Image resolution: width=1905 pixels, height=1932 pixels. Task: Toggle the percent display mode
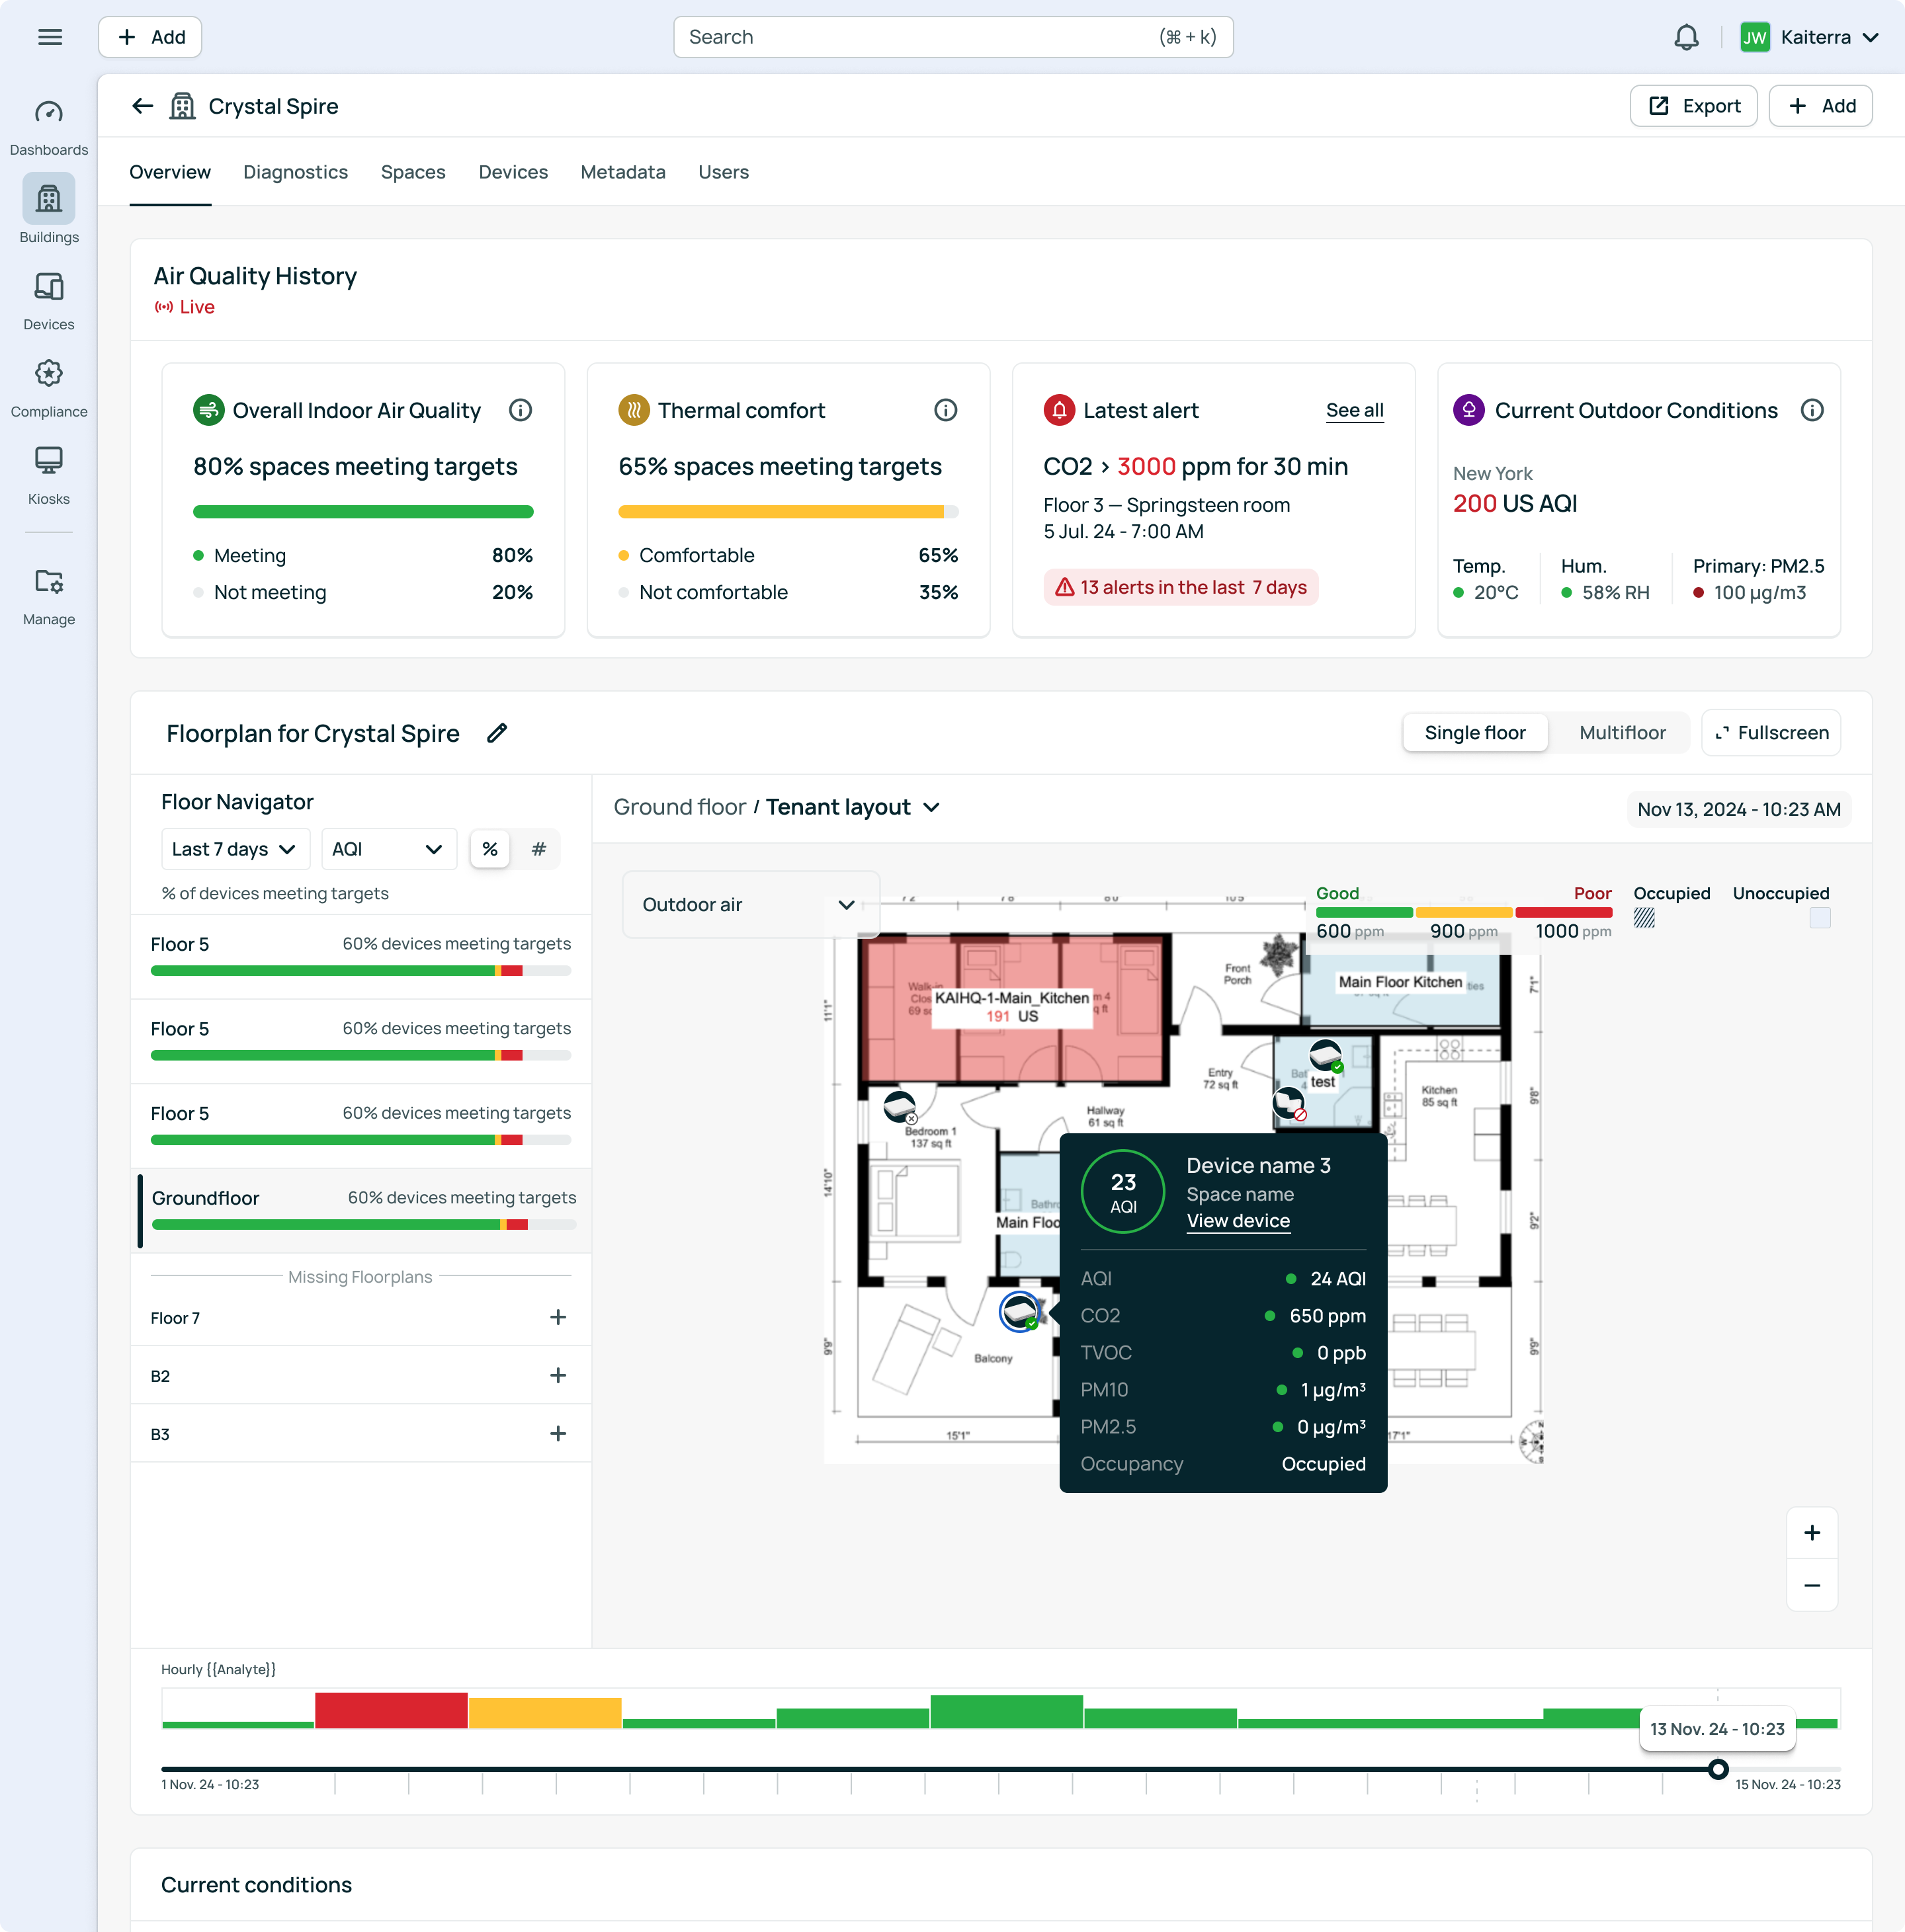pyautogui.click(x=489, y=849)
